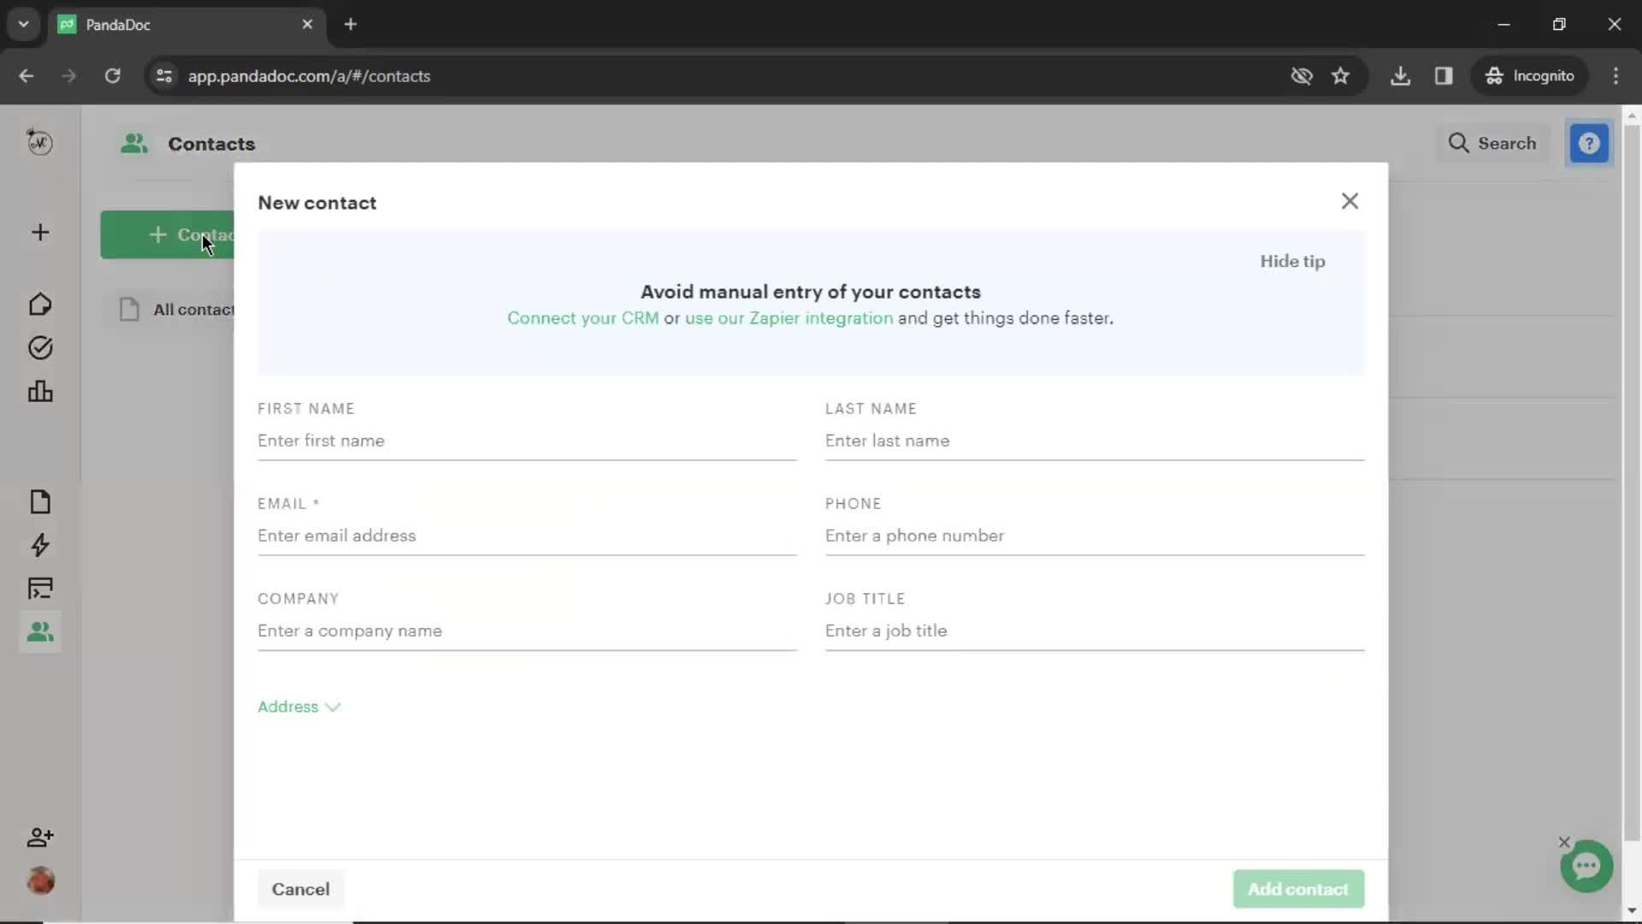
Task: Select the contacts icon in sidebar
Action: (40, 631)
